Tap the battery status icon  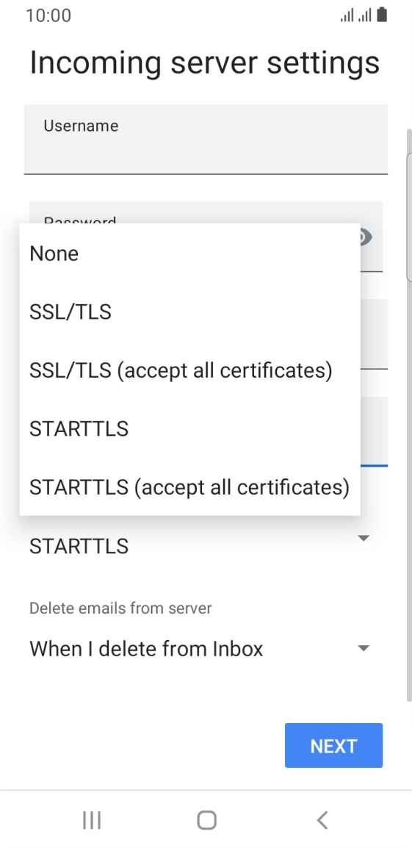coord(382,15)
